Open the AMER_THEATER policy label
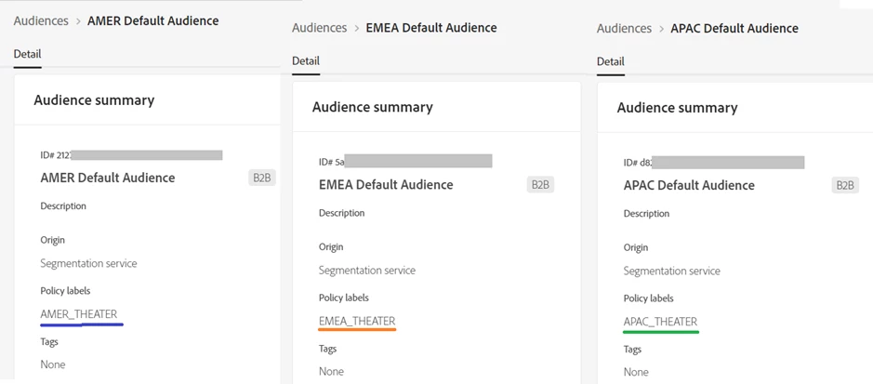Image resolution: width=873 pixels, height=384 pixels. pos(79,314)
